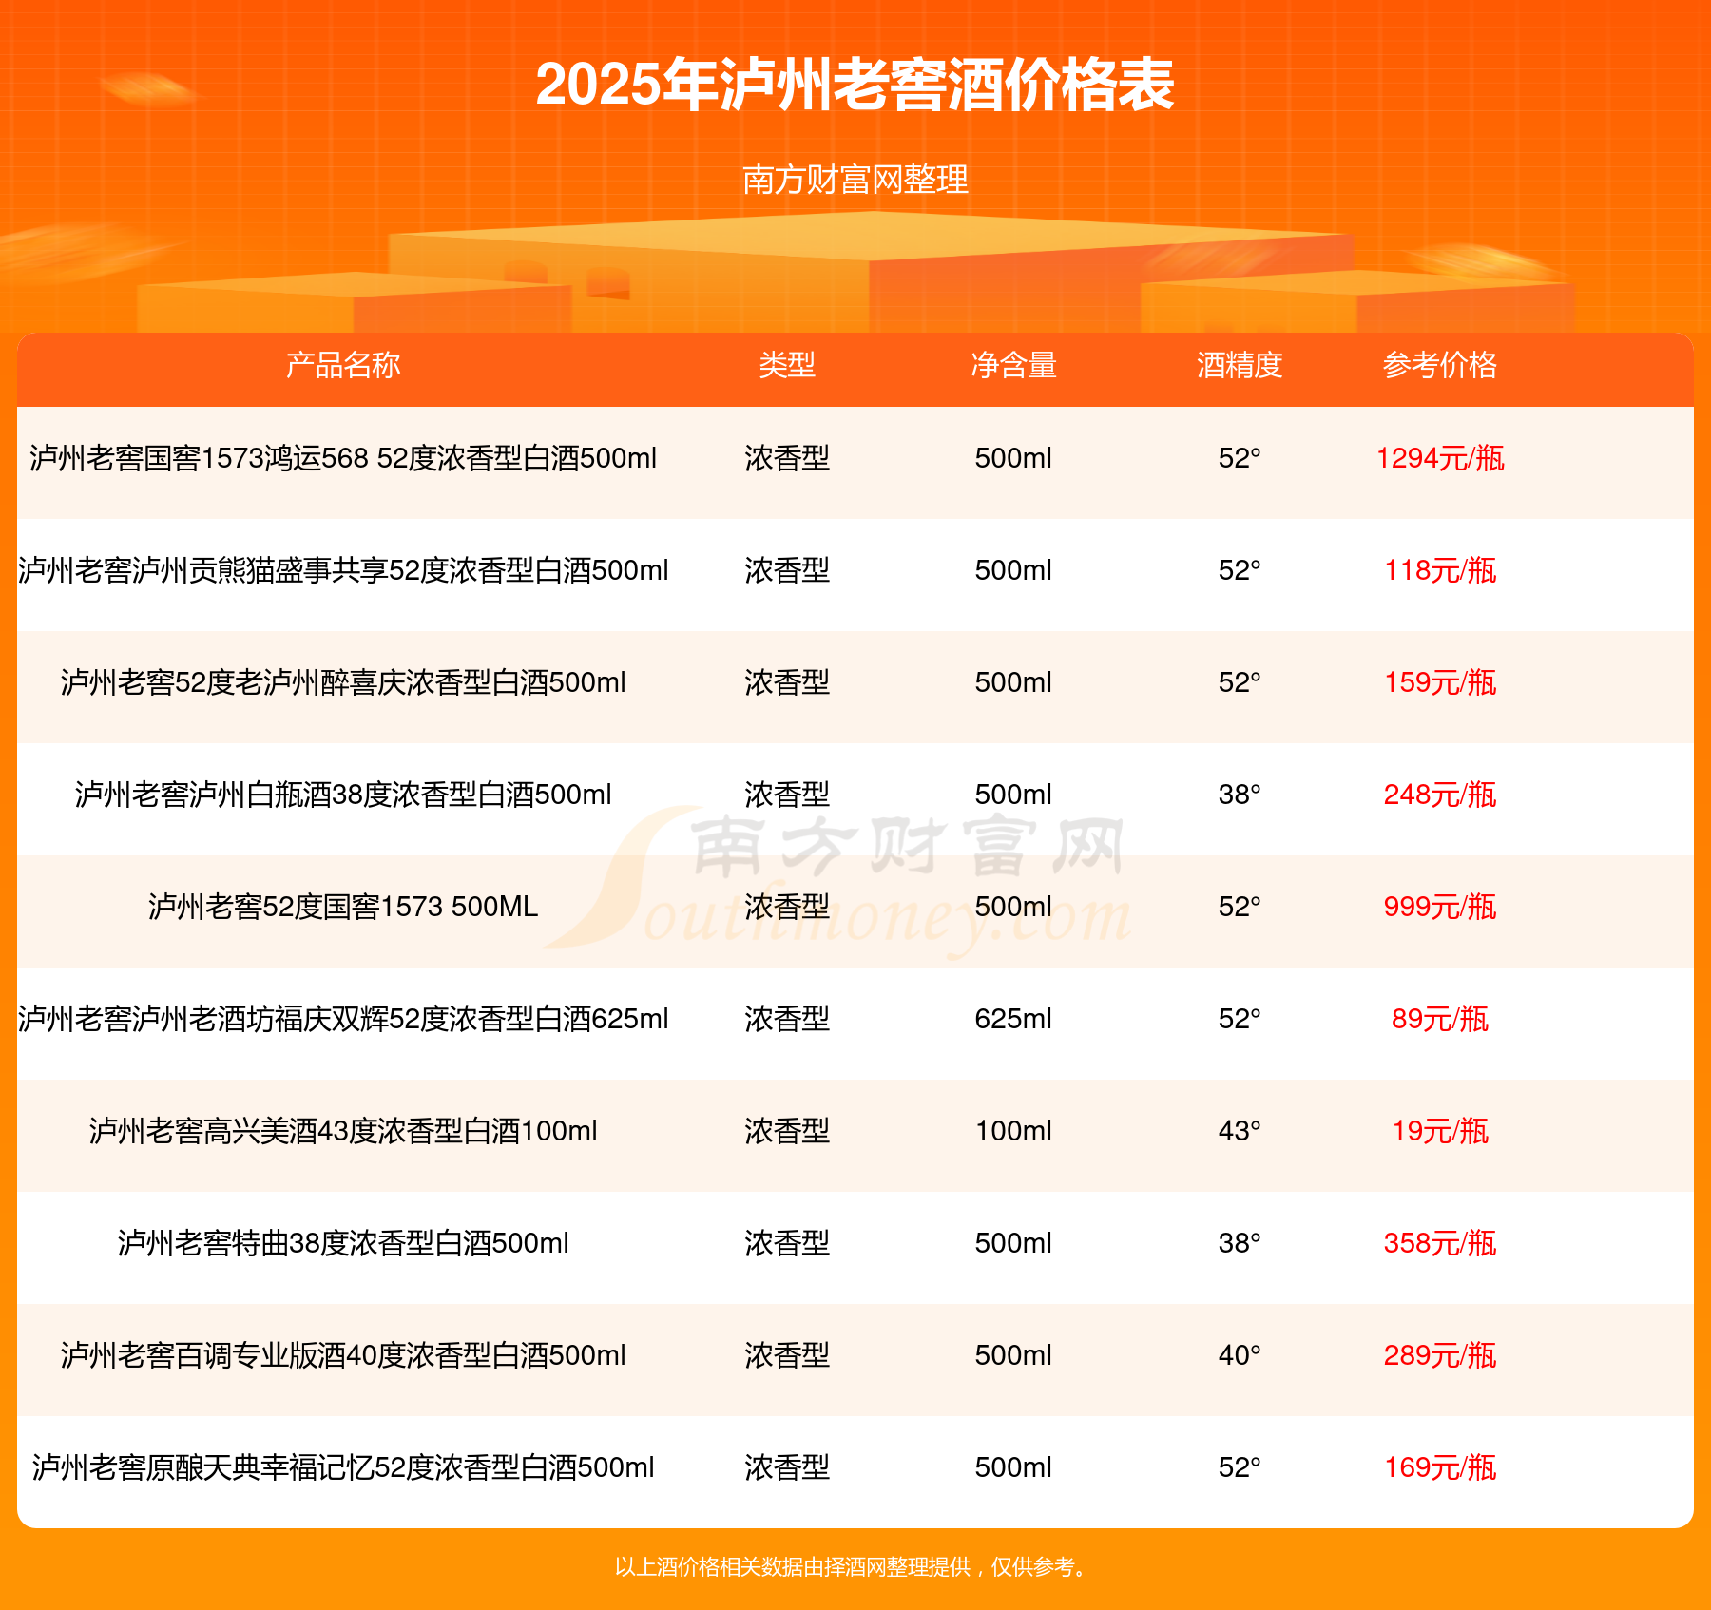
Task: Click the 625ml net content cell
Action: click(x=1013, y=1019)
